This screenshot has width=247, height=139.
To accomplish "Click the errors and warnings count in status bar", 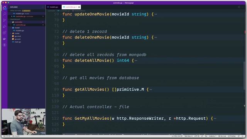I will [16, 136].
